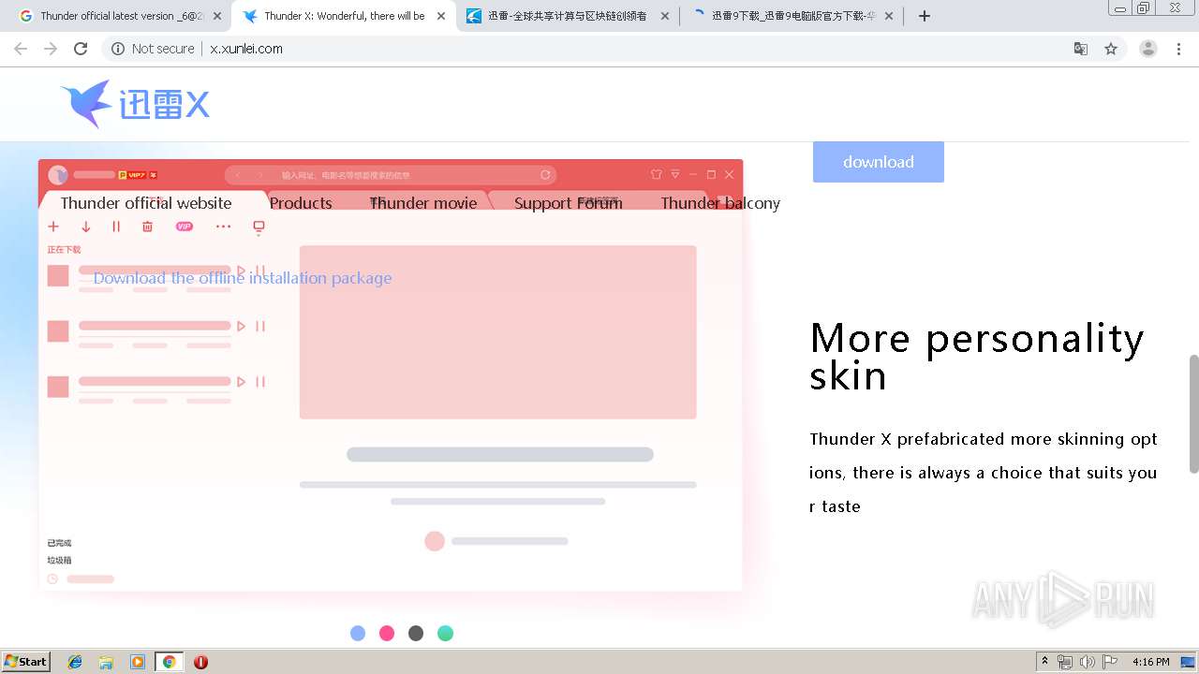Click the page vertical scrollbar thumb

click(x=1193, y=414)
